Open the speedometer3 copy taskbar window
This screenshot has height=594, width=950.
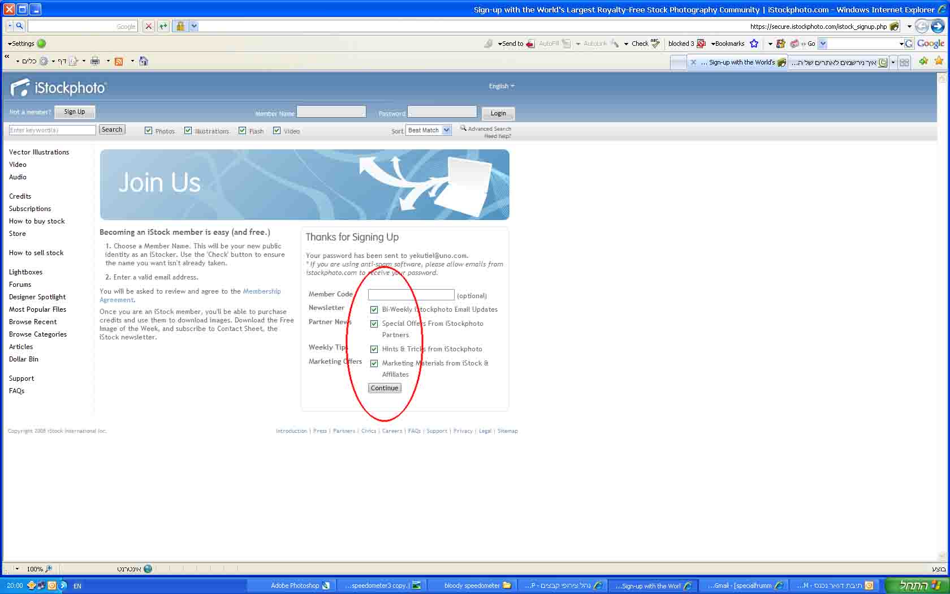(382, 586)
